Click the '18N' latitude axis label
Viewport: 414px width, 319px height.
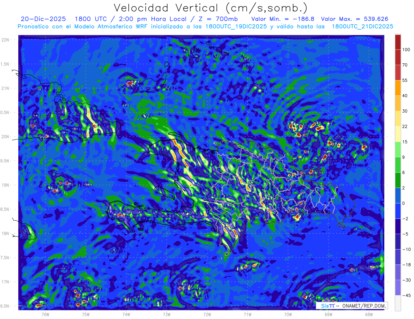coord(5,233)
